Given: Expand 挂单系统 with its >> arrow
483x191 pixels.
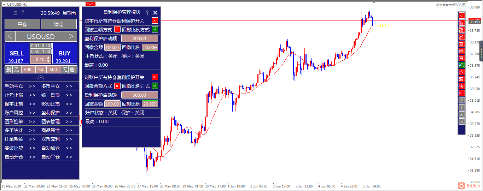Looking at the screenshot, I should tap(32, 139).
